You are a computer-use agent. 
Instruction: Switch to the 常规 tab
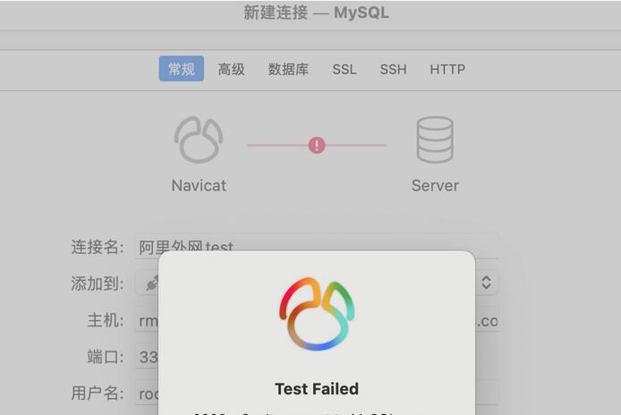pyautogui.click(x=182, y=69)
